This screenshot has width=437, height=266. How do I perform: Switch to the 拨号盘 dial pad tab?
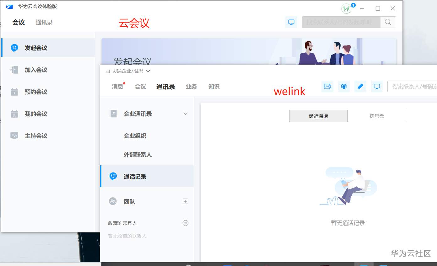click(377, 116)
